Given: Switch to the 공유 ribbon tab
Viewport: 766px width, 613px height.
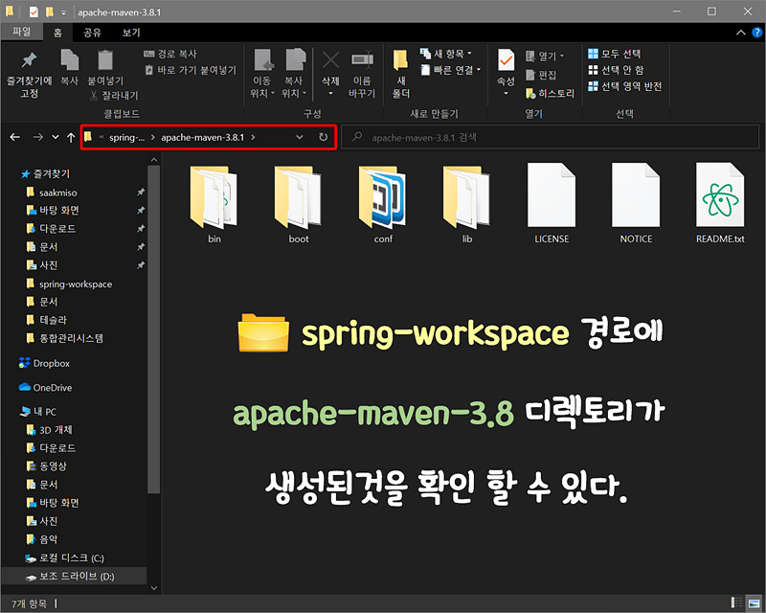Looking at the screenshot, I should [x=92, y=33].
